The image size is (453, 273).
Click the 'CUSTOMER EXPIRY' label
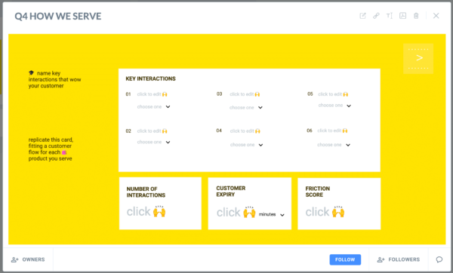[231, 192]
